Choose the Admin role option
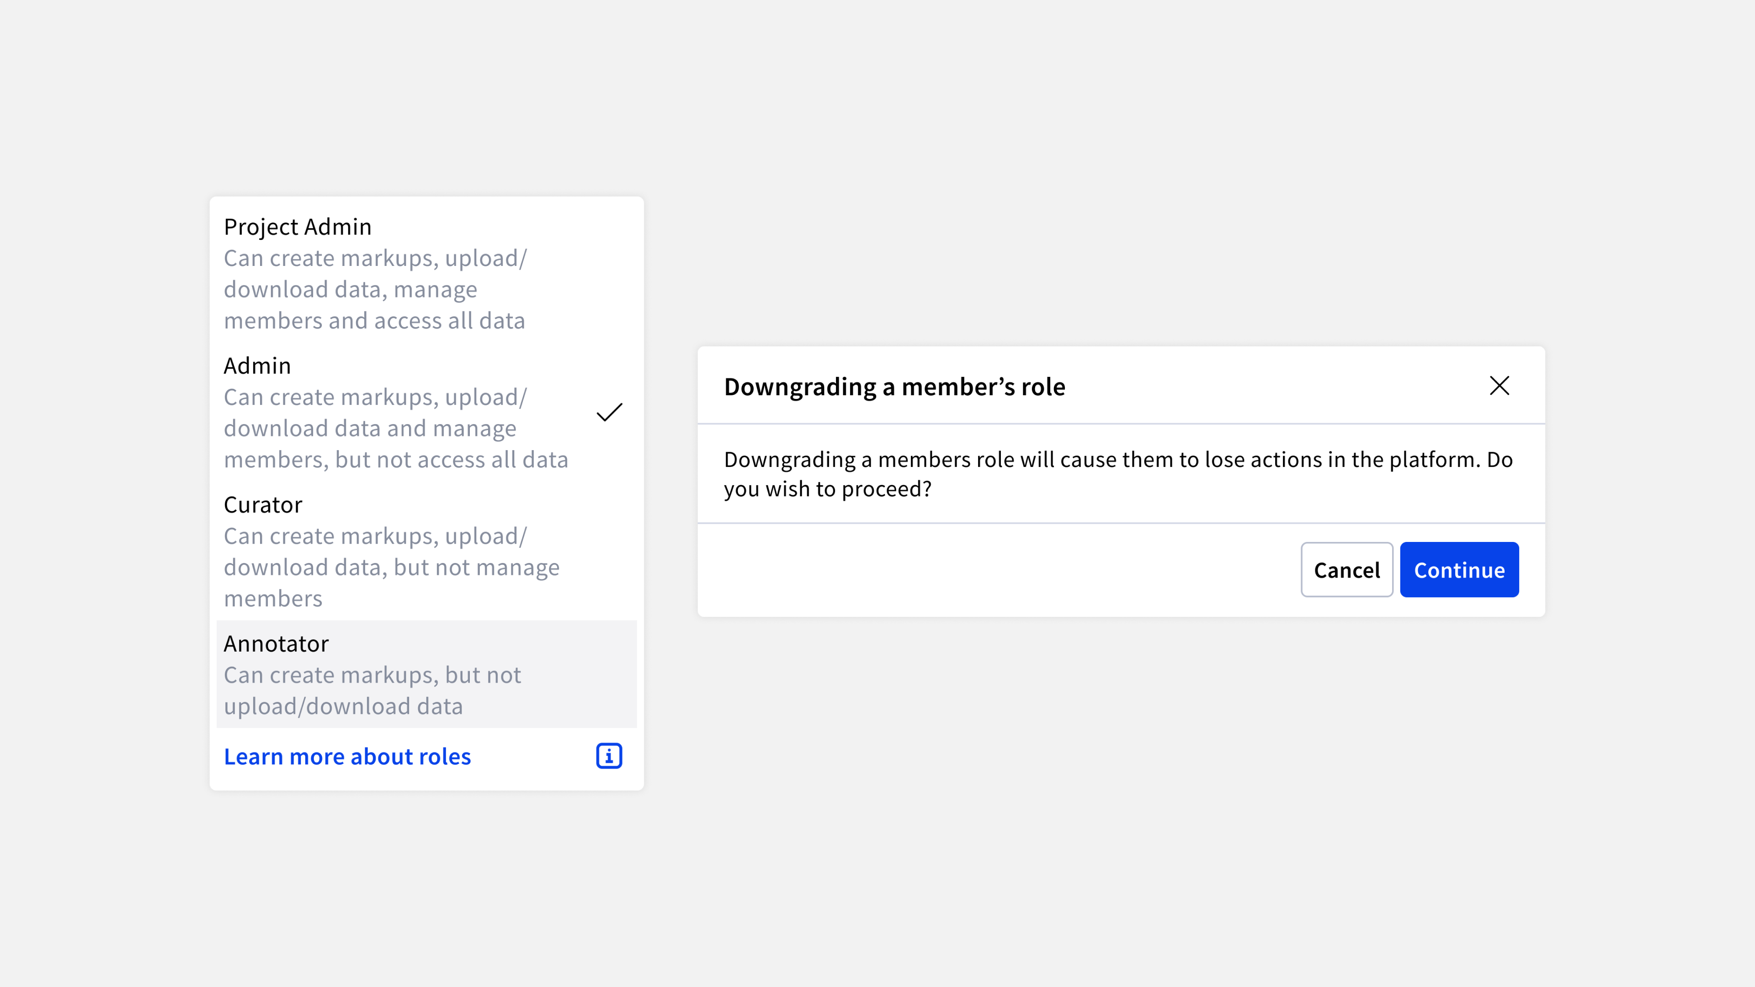Image resolution: width=1755 pixels, height=987 pixels. pyautogui.click(x=257, y=366)
